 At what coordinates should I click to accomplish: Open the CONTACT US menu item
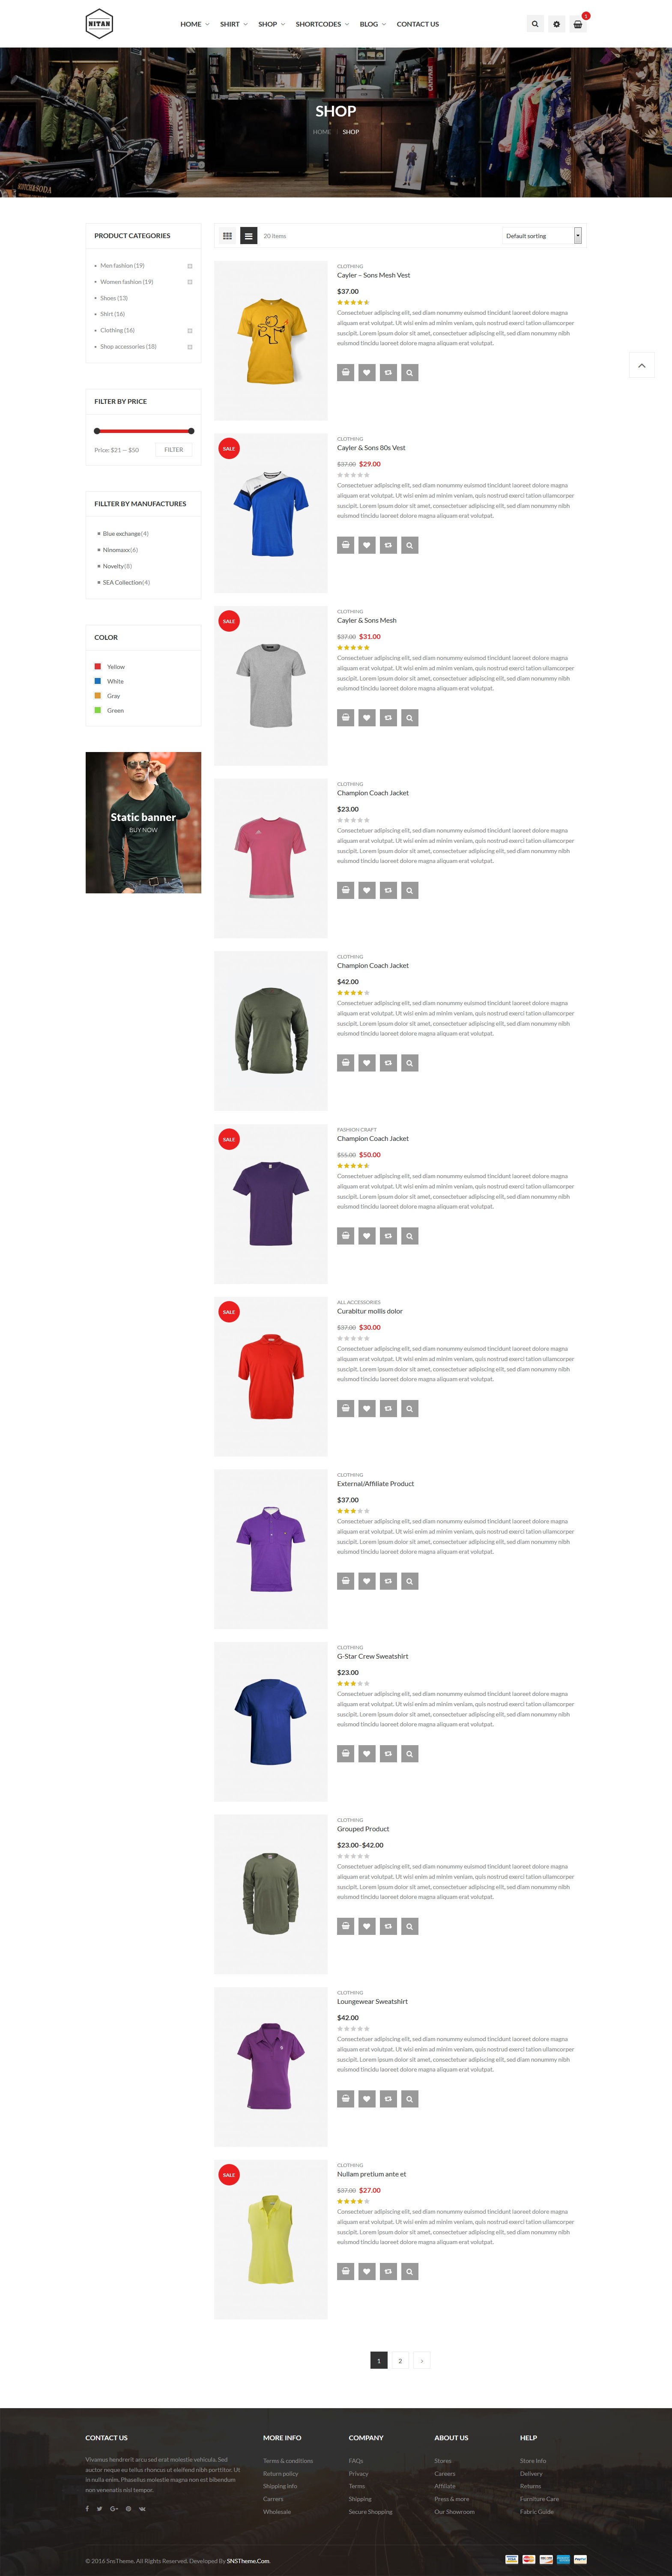pyautogui.click(x=418, y=24)
